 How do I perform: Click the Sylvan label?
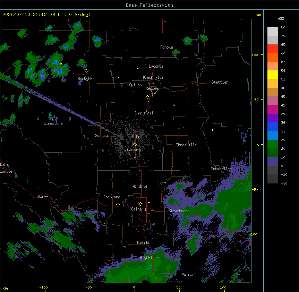click(x=135, y=85)
